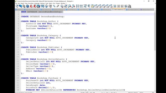Collapse the Bookshop_Purchase table fold marker
The image size is (166, 93).
(20, 78)
